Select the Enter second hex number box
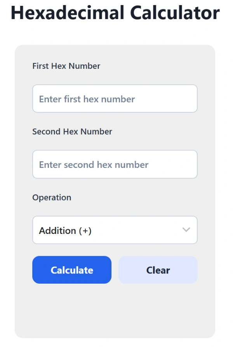233x347 pixels. 115,164
